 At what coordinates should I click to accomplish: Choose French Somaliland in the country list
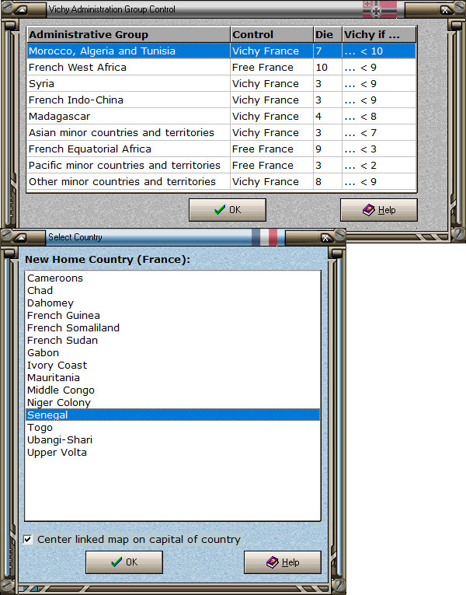(172, 328)
